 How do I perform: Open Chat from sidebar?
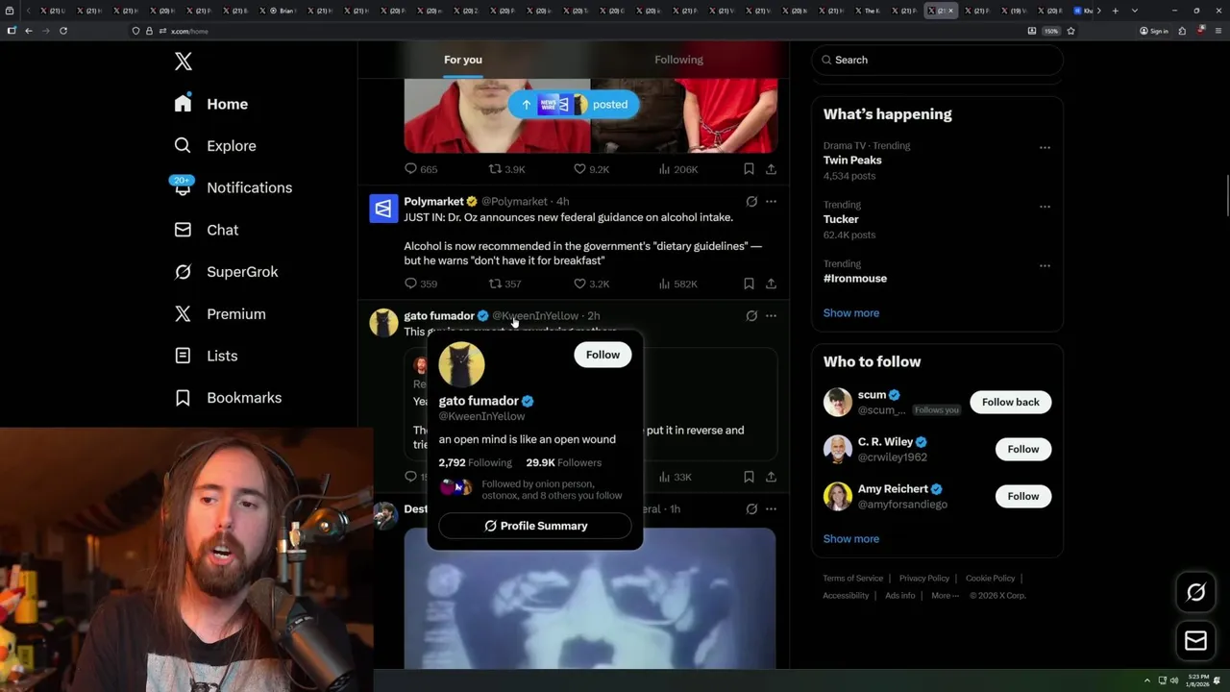point(207,230)
